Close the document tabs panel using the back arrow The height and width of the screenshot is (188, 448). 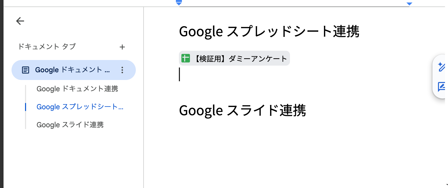[x=20, y=21]
